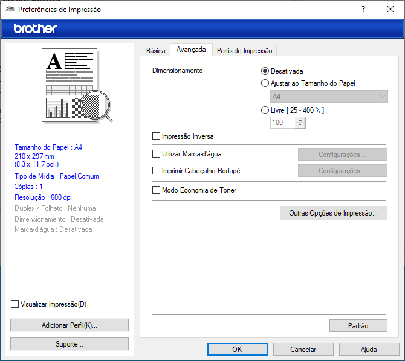Enable the Utilizar Marca-d'água checkbox
The height and width of the screenshot is (361, 405).
point(157,154)
